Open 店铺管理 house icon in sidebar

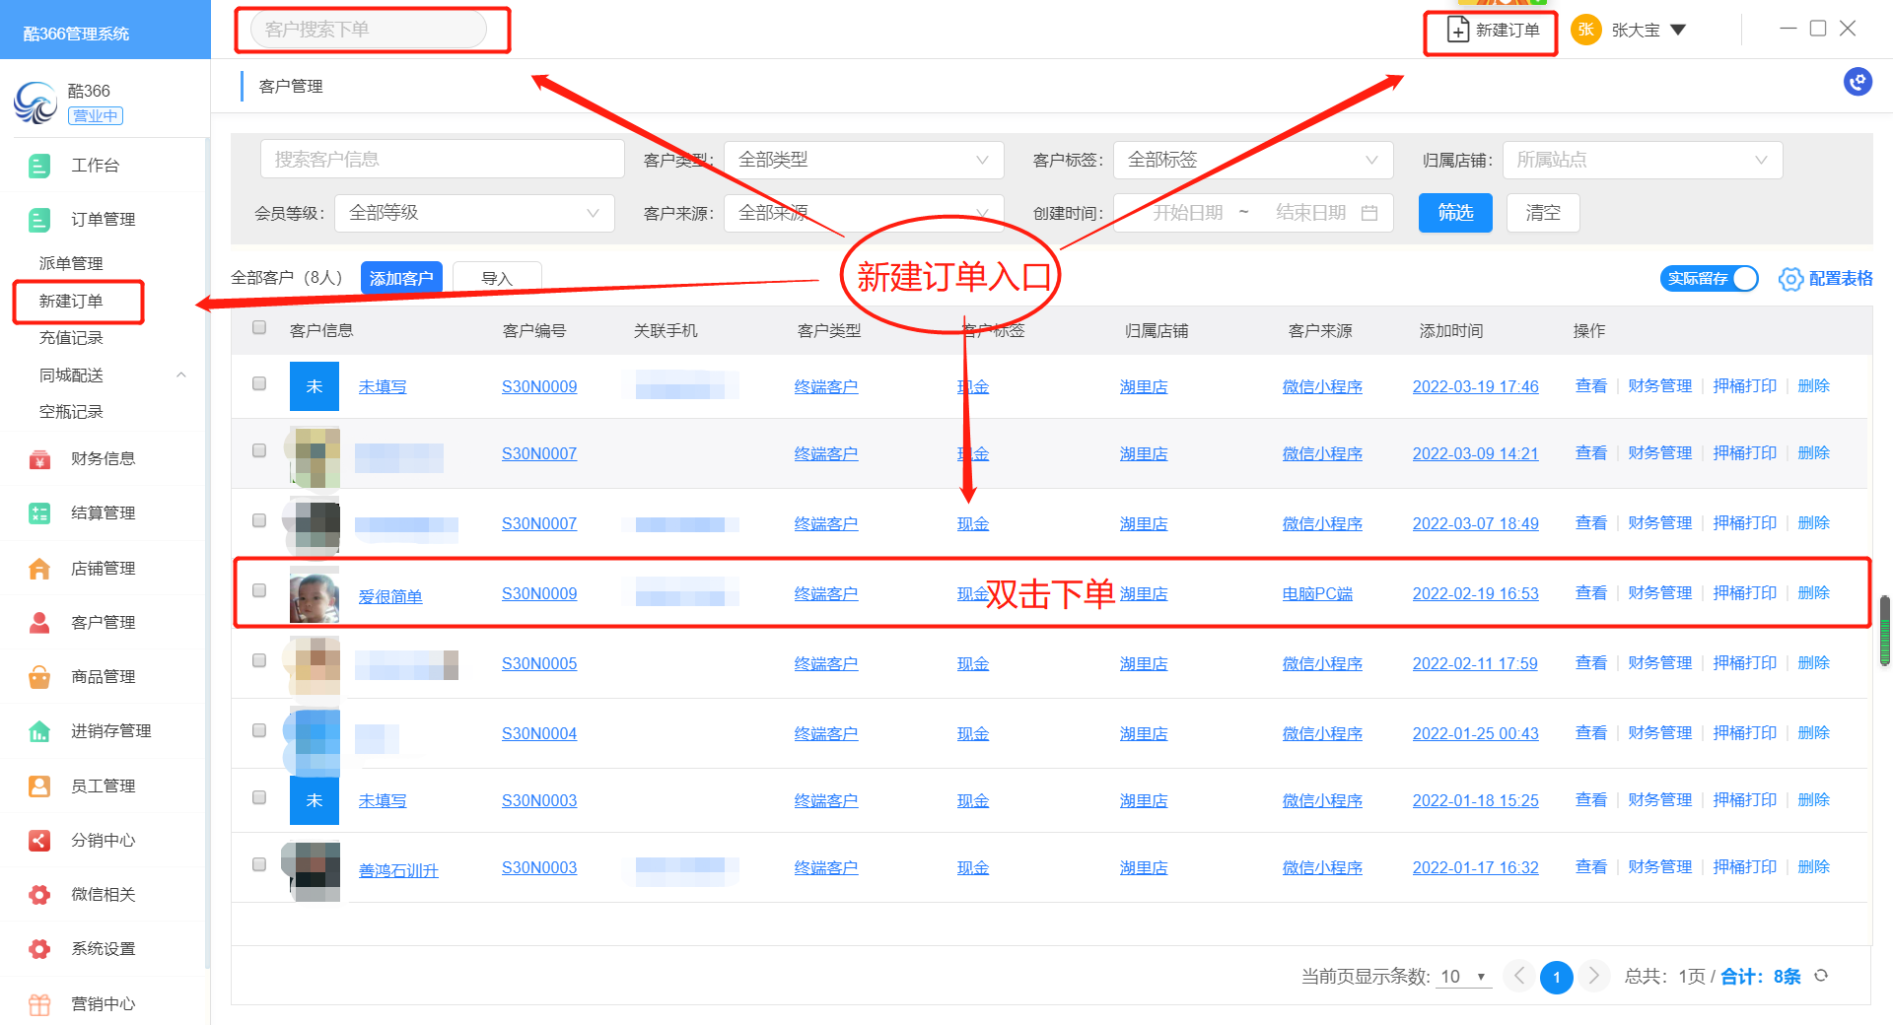click(39, 569)
